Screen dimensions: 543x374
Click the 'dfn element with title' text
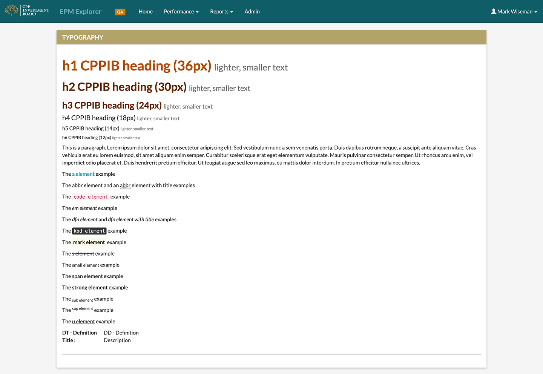(x=131, y=219)
